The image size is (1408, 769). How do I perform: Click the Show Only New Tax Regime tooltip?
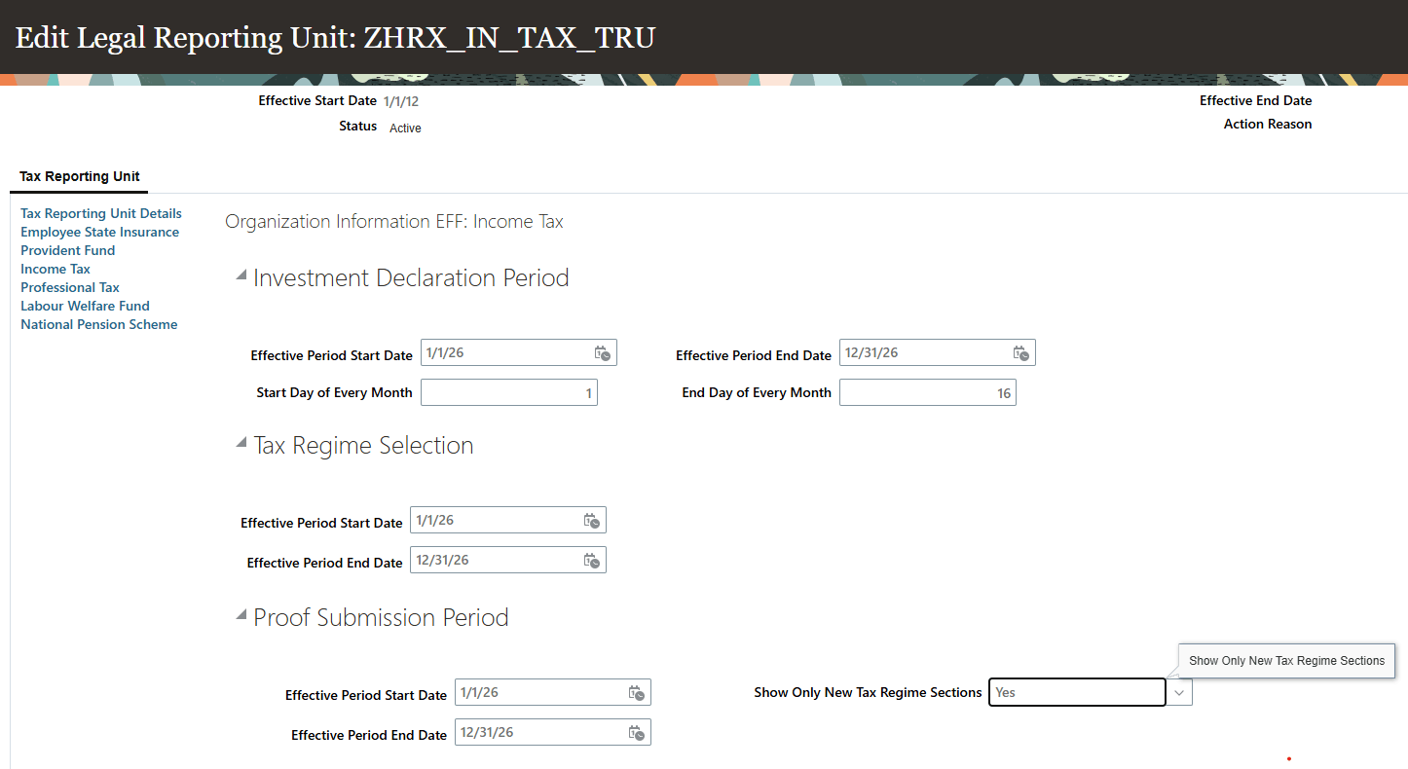1286,660
